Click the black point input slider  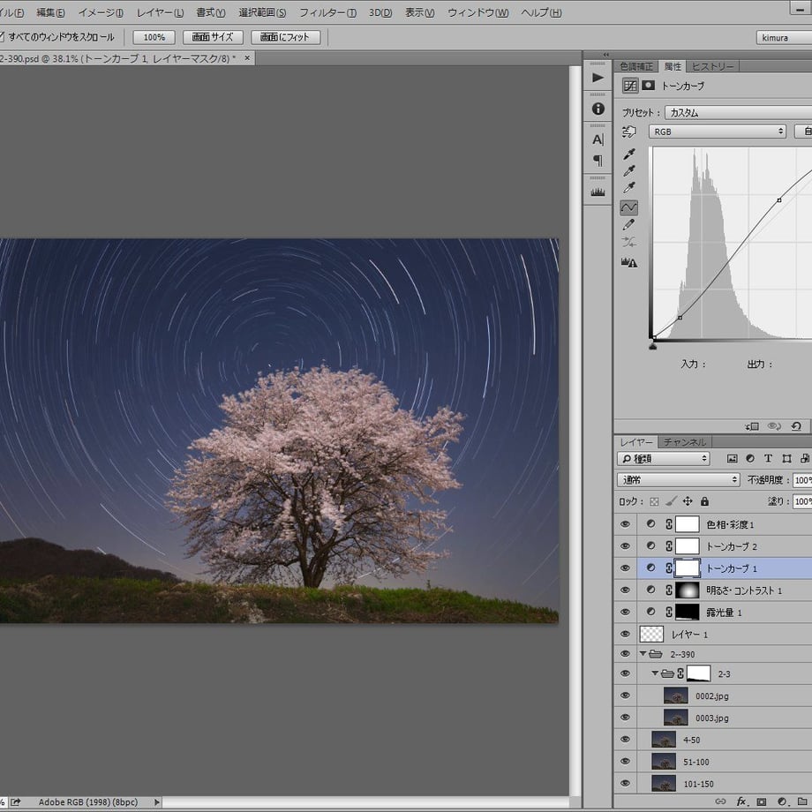pos(652,346)
